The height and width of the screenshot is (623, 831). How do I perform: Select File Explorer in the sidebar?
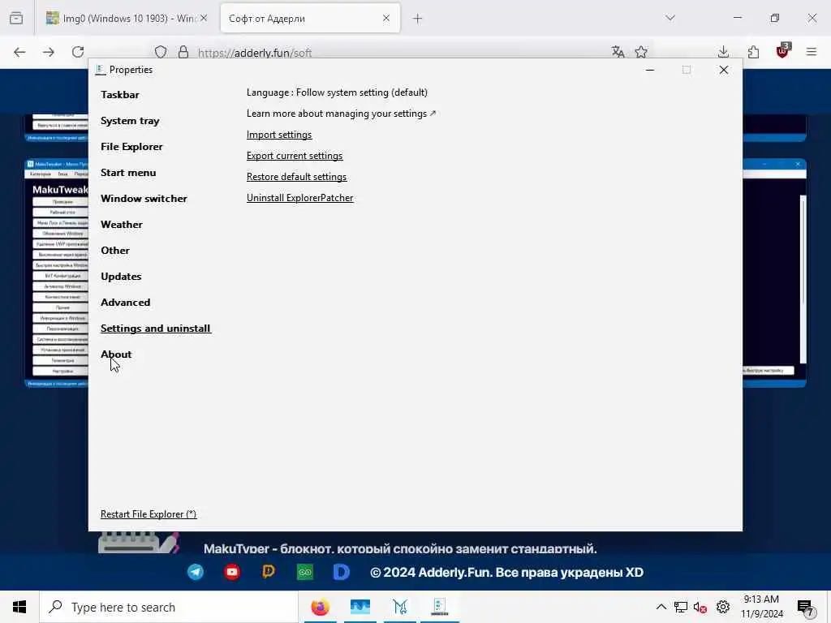point(131,147)
